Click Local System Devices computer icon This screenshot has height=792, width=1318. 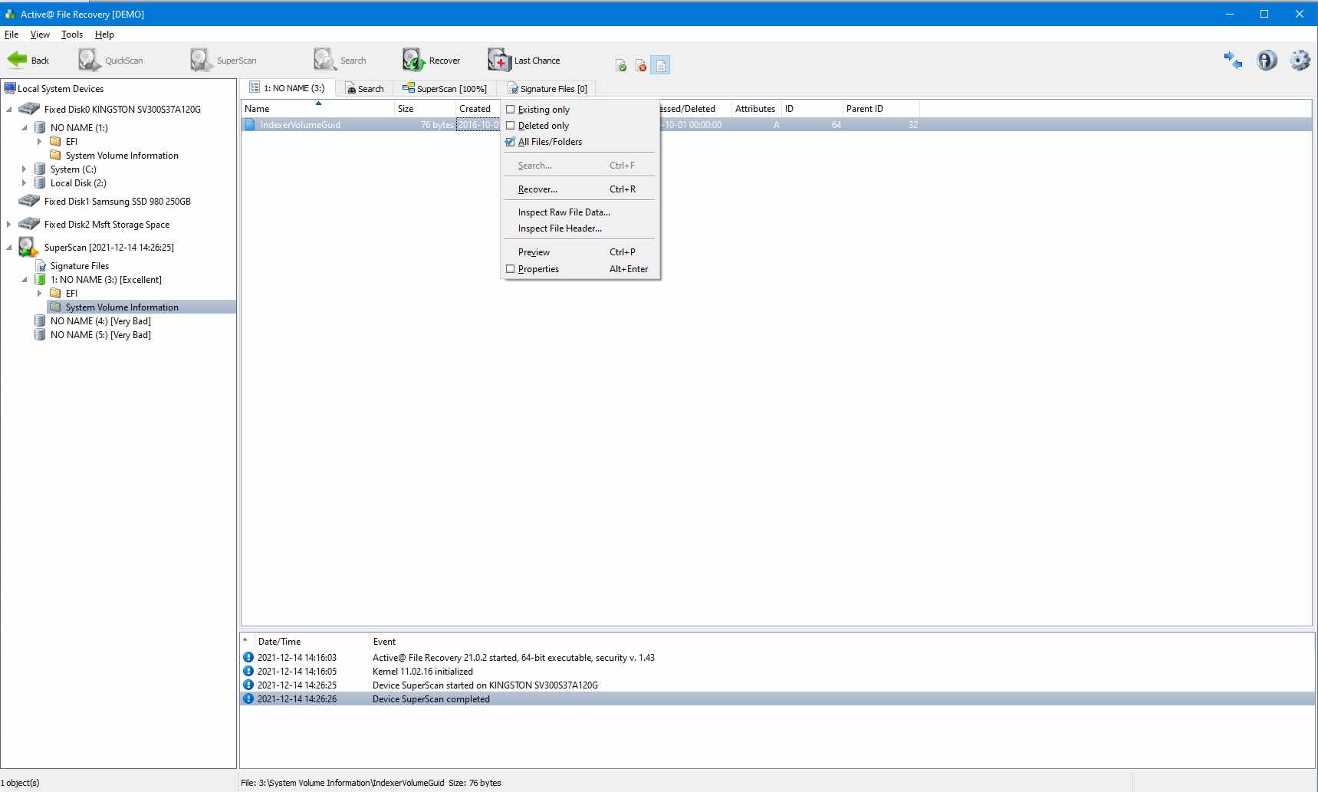[x=10, y=88]
